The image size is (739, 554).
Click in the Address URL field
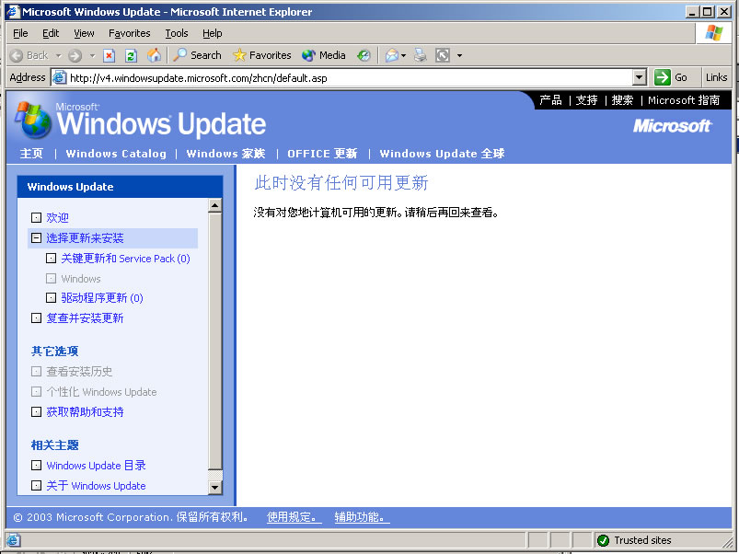(350, 77)
